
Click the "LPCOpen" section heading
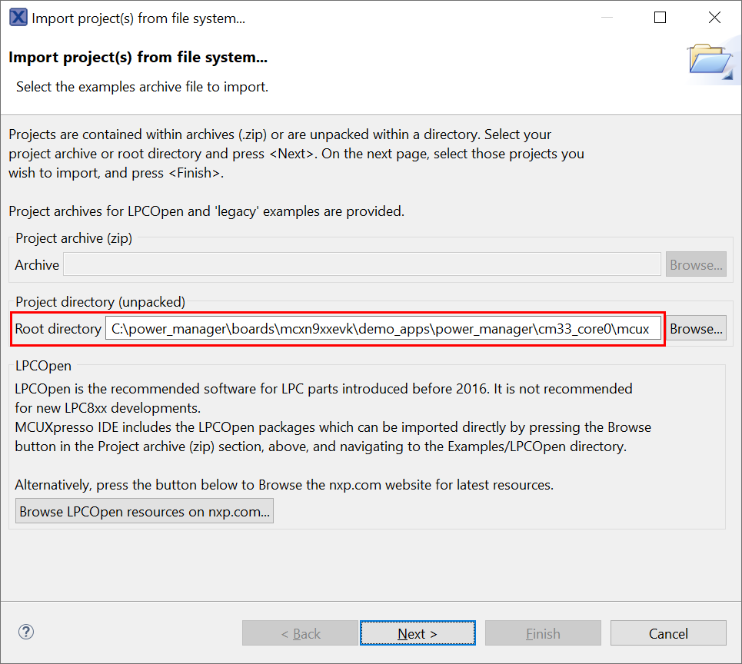tap(43, 366)
